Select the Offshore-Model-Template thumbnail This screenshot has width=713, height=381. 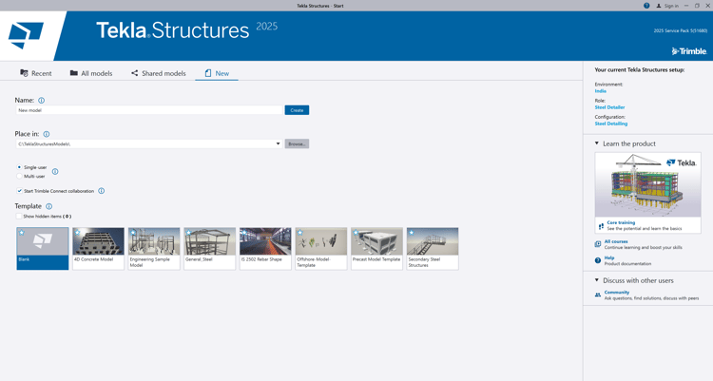(x=321, y=249)
